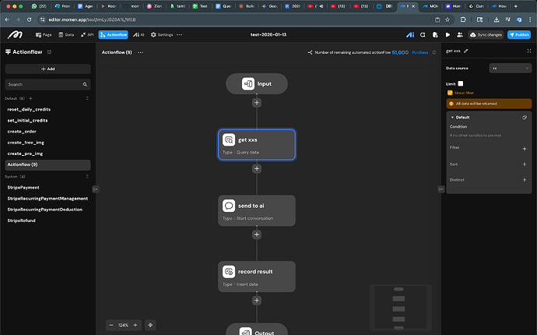
Task: Select create_order in the actionflow list
Action: click(23, 132)
